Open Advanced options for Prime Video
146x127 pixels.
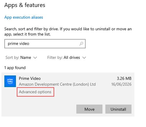[35, 92]
